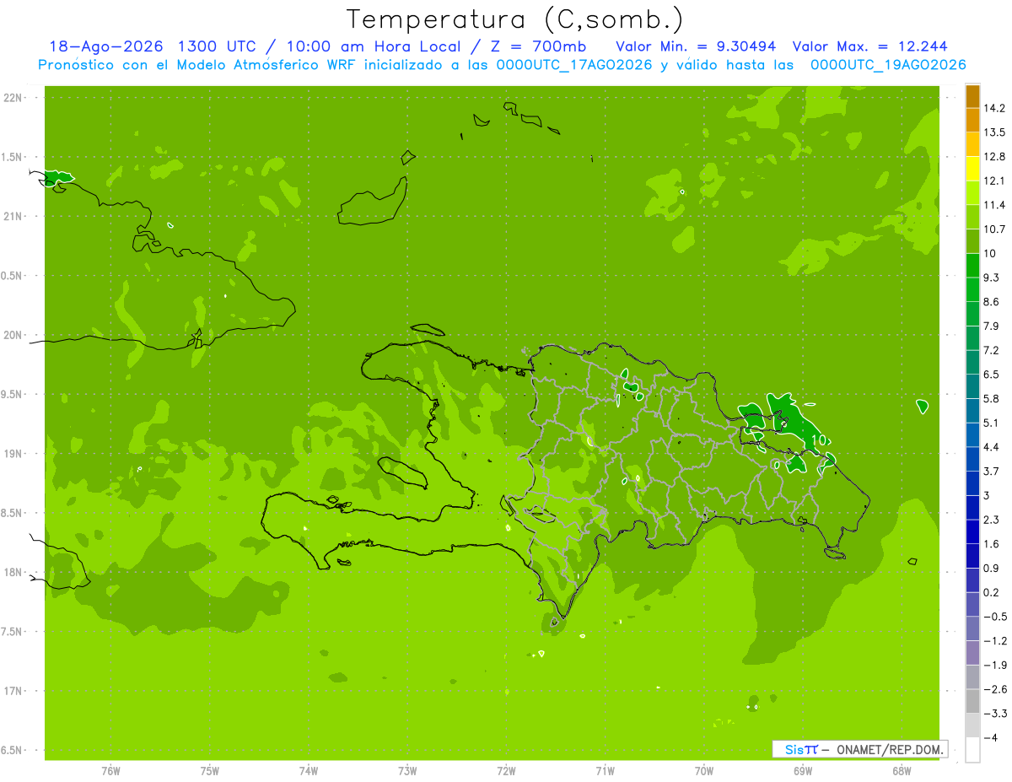
Task: Click the "75W" longitude label
Action: 210,770
